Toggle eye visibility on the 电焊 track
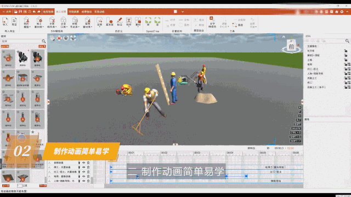351x197 pixels. click(84, 176)
